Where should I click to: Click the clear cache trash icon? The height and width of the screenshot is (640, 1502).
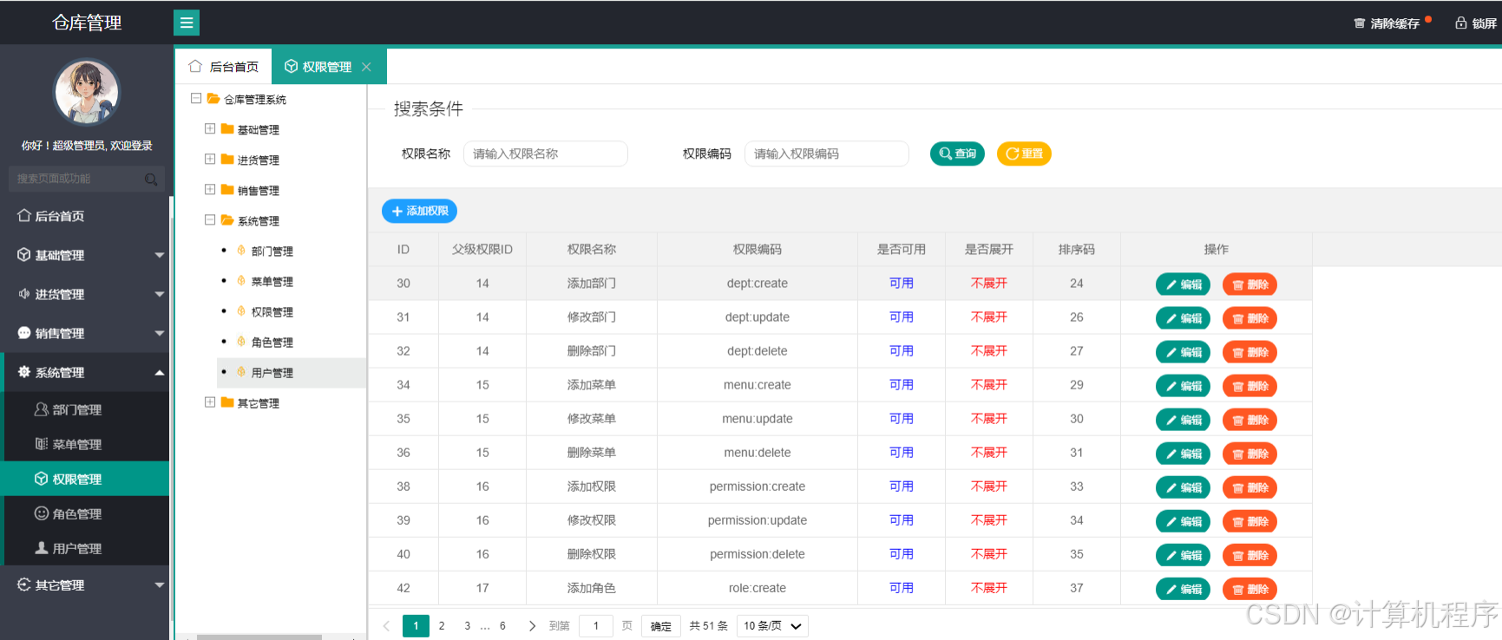[1360, 23]
